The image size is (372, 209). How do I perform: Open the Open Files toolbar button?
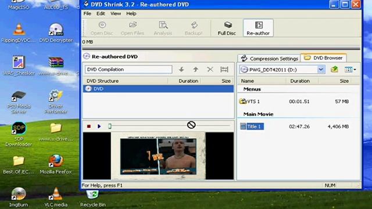click(x=133, y=28)
